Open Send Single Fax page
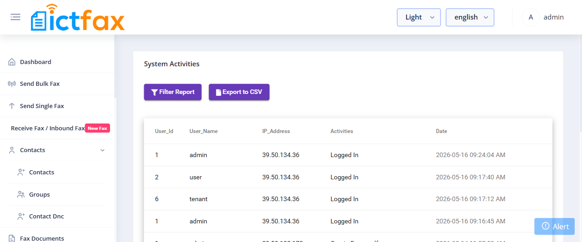 42,106
